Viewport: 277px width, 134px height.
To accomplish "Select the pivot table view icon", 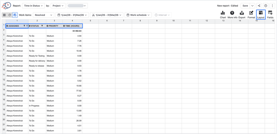I will pyautogui.click(x=15, y=15).
